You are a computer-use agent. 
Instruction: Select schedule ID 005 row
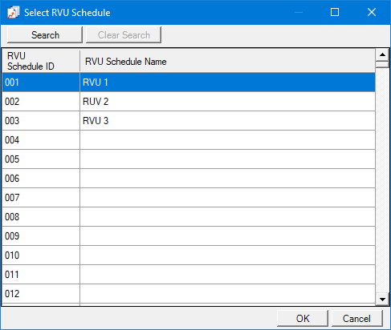189,159
